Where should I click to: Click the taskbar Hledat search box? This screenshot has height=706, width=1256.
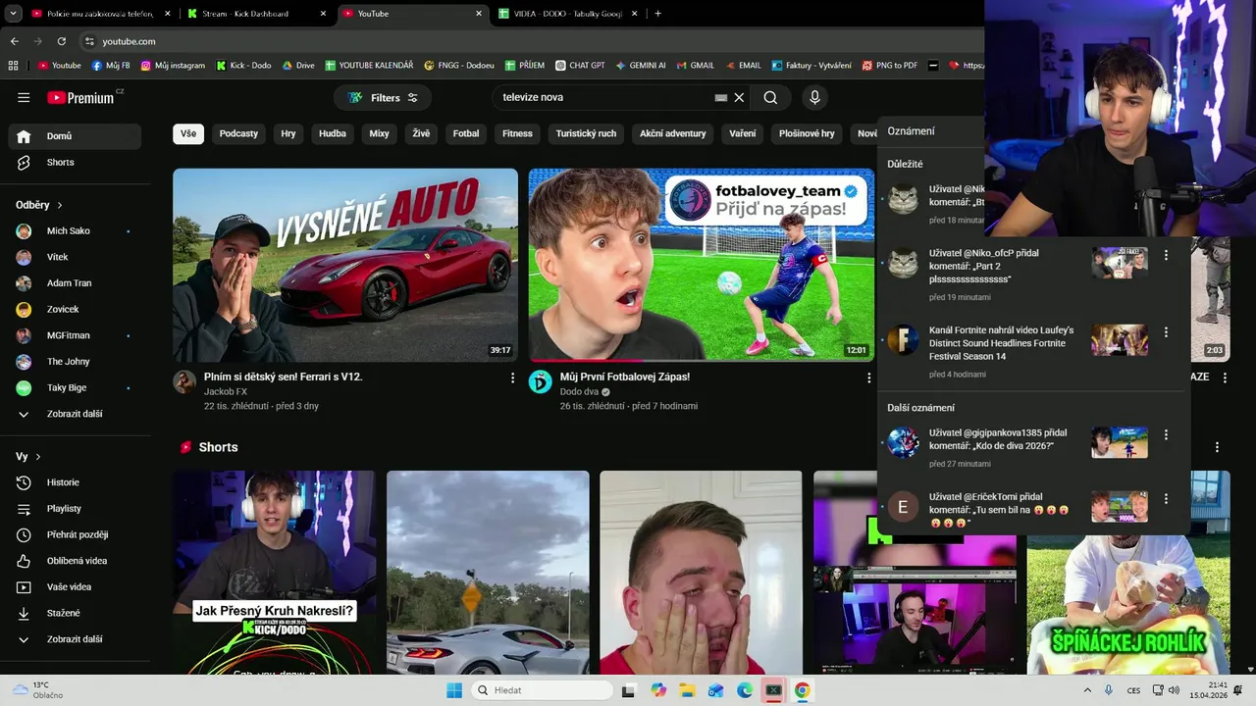(541, 690)
